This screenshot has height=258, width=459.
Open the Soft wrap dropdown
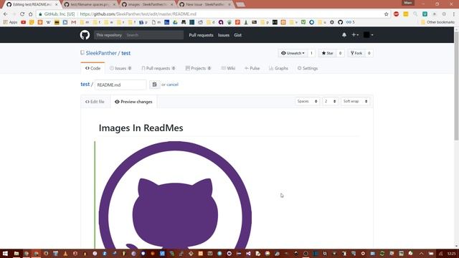coord(355,101)
